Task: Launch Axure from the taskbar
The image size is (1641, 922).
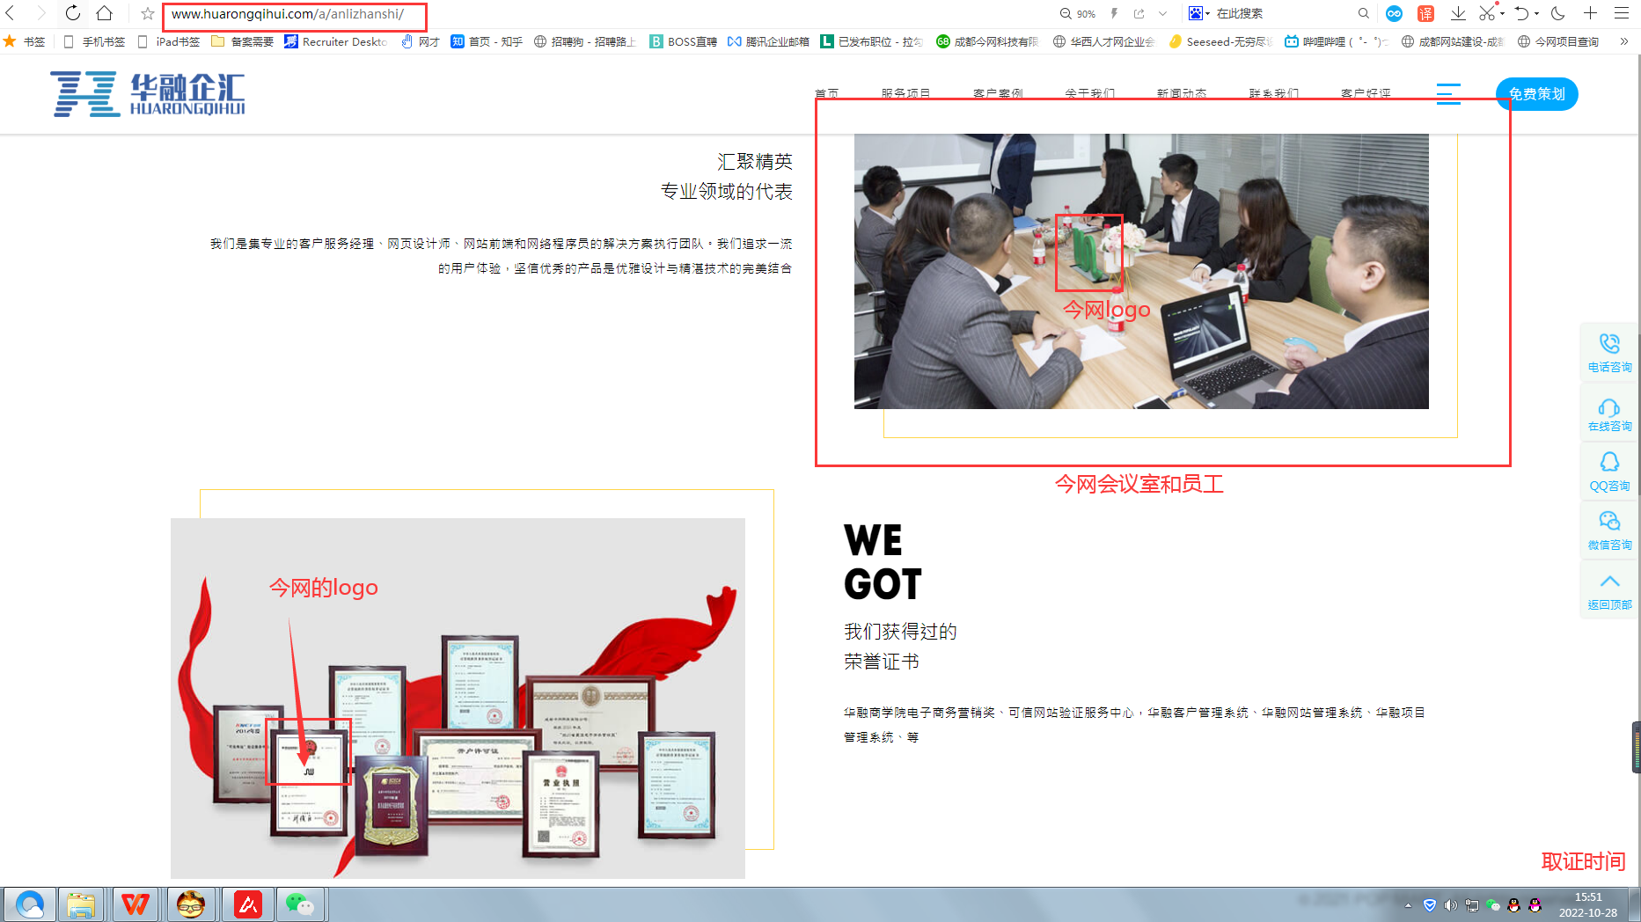Action: pos(247,904)
